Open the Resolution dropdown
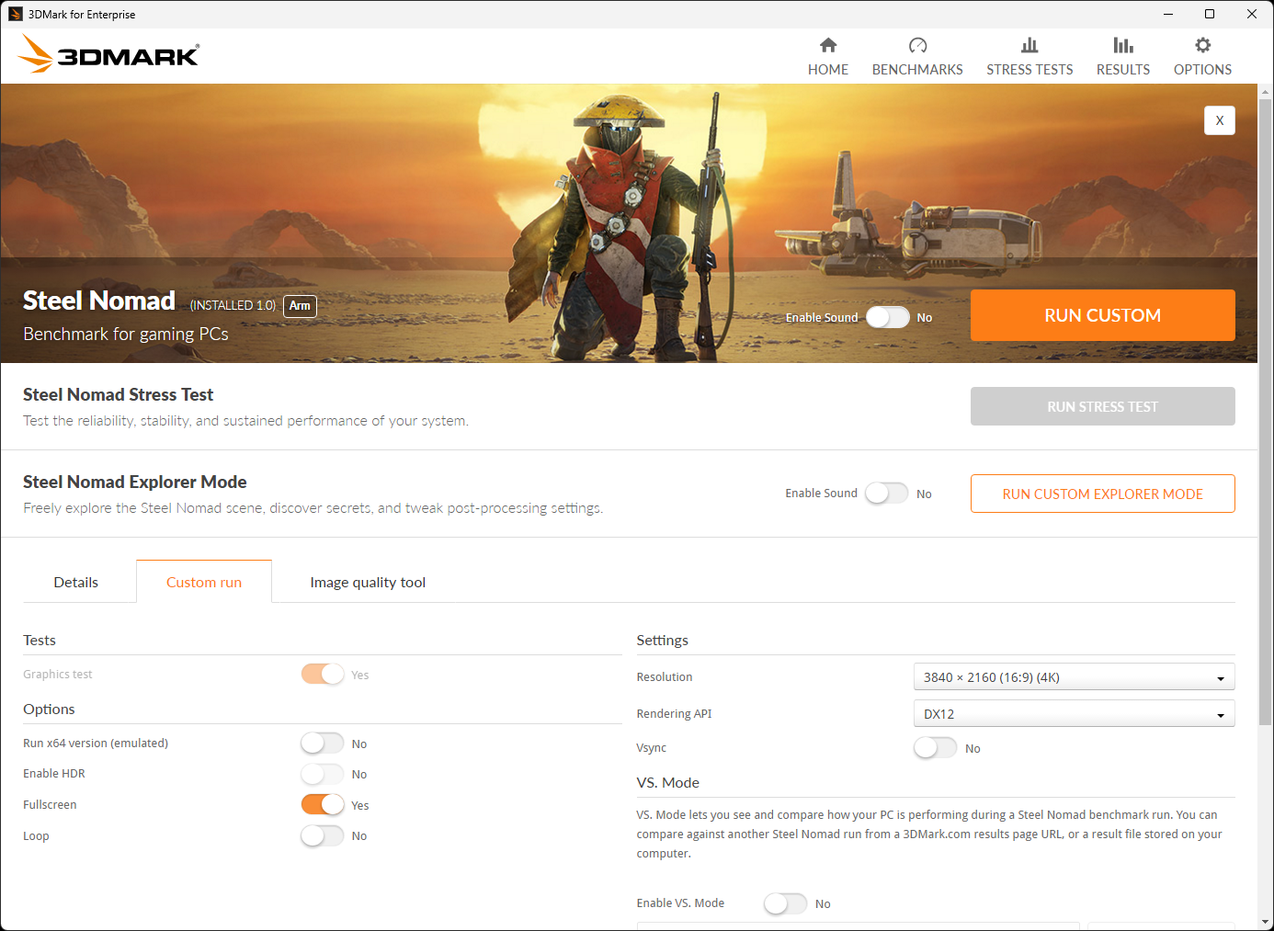This screenshot has width=1274, height=931. 1074,677
